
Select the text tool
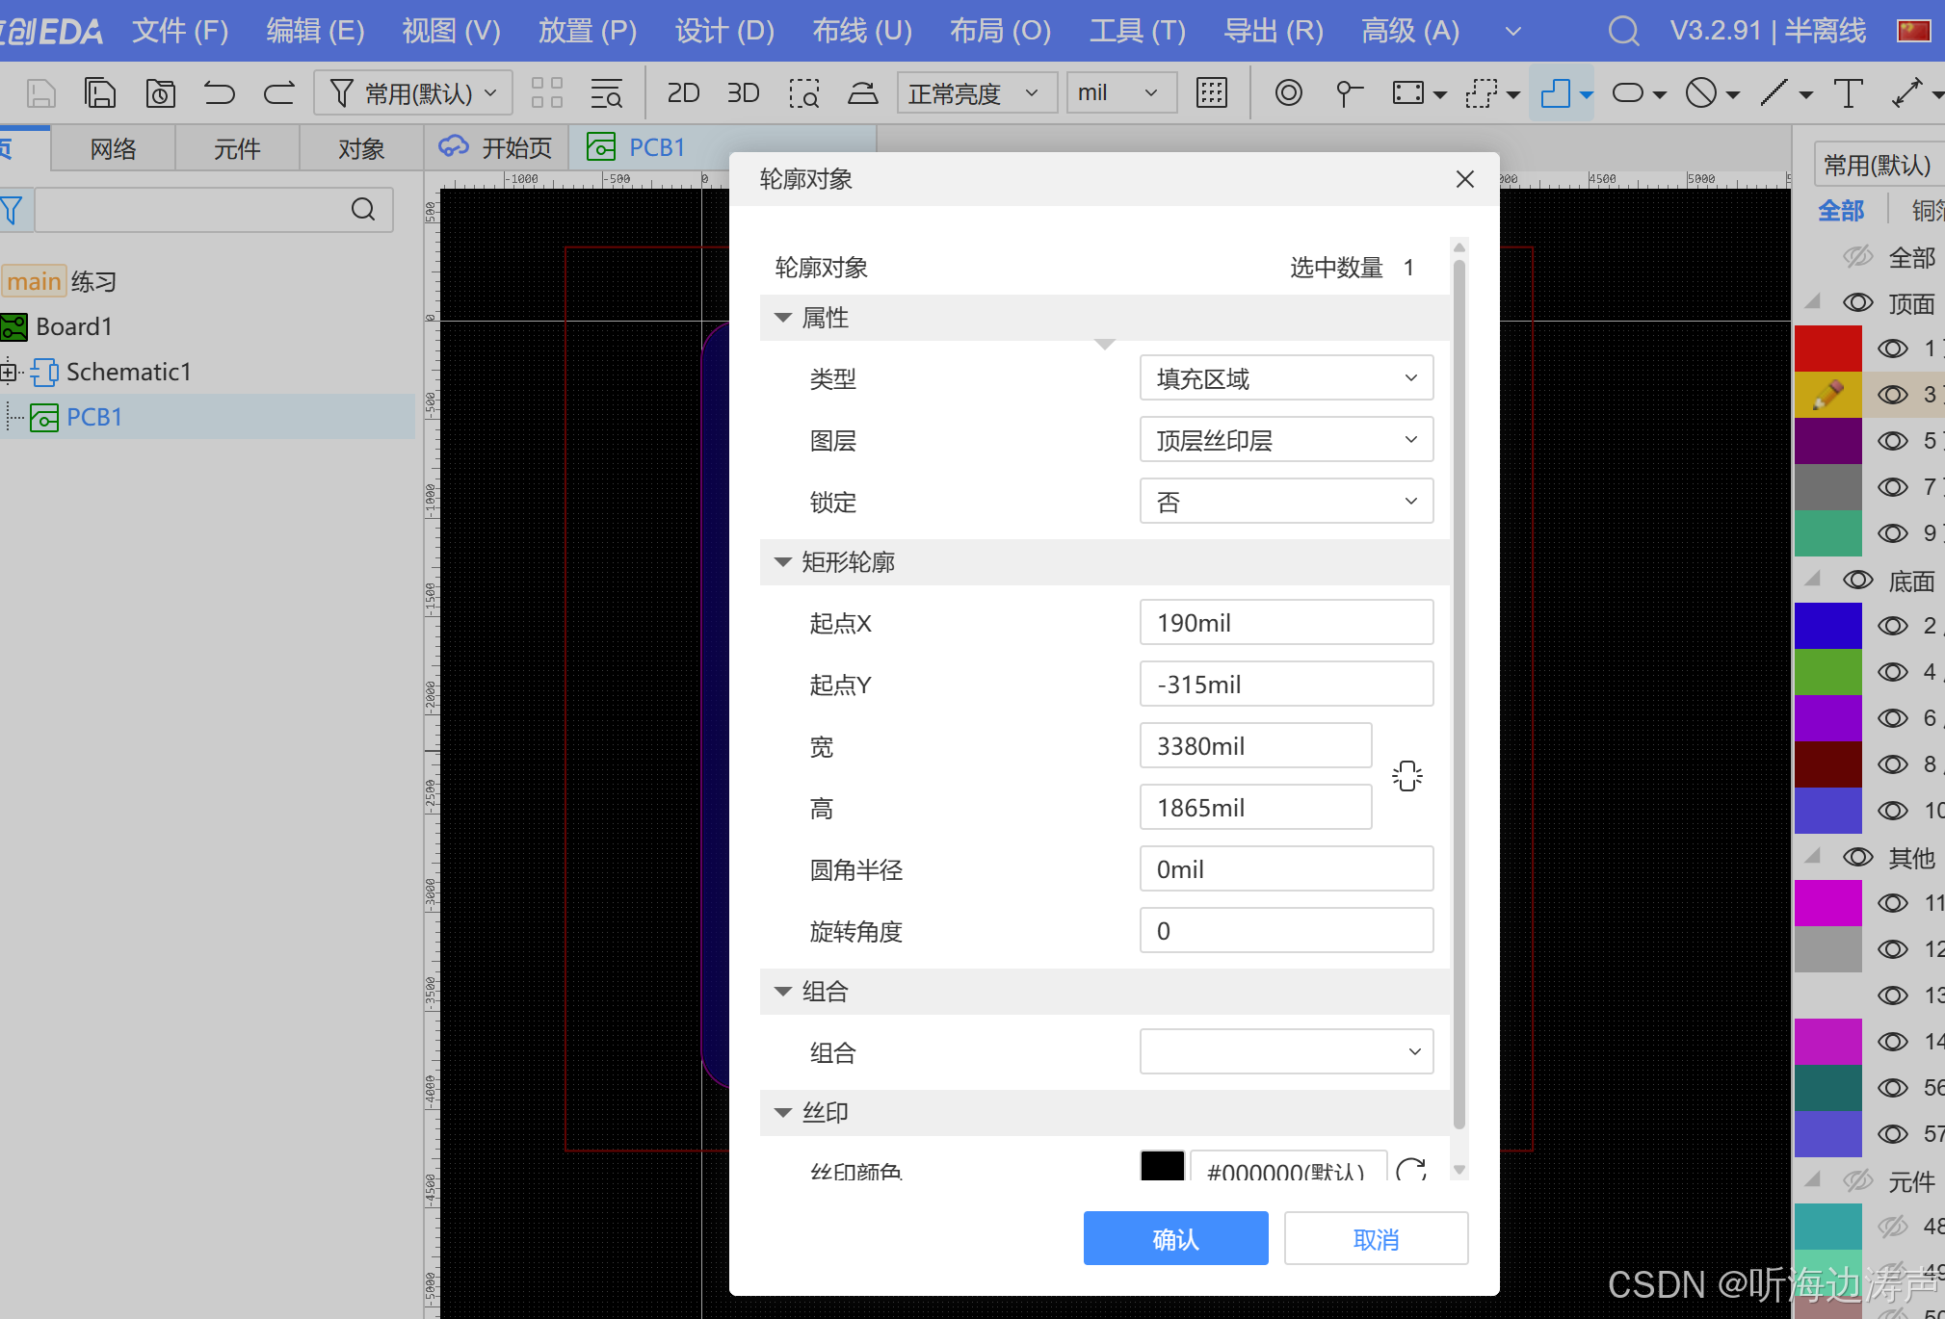tap(1848, 93)
